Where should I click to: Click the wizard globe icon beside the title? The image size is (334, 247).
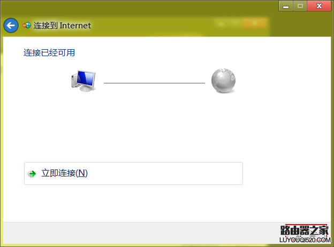[27, 26]
